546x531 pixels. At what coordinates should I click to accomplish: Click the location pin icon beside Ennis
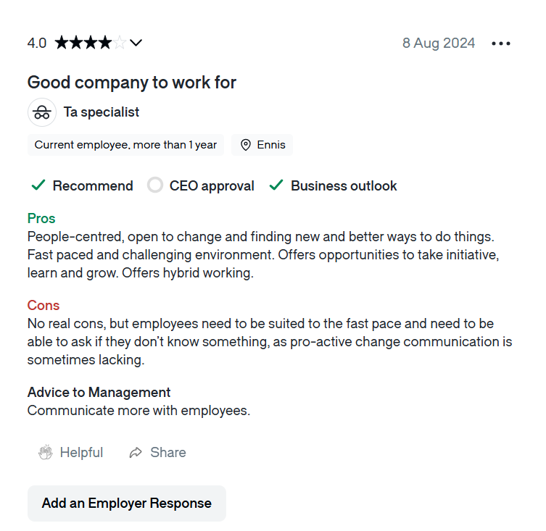coord(246,145)
